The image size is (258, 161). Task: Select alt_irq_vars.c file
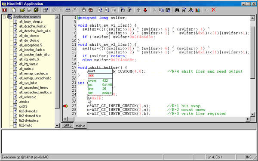click(28, 64)
